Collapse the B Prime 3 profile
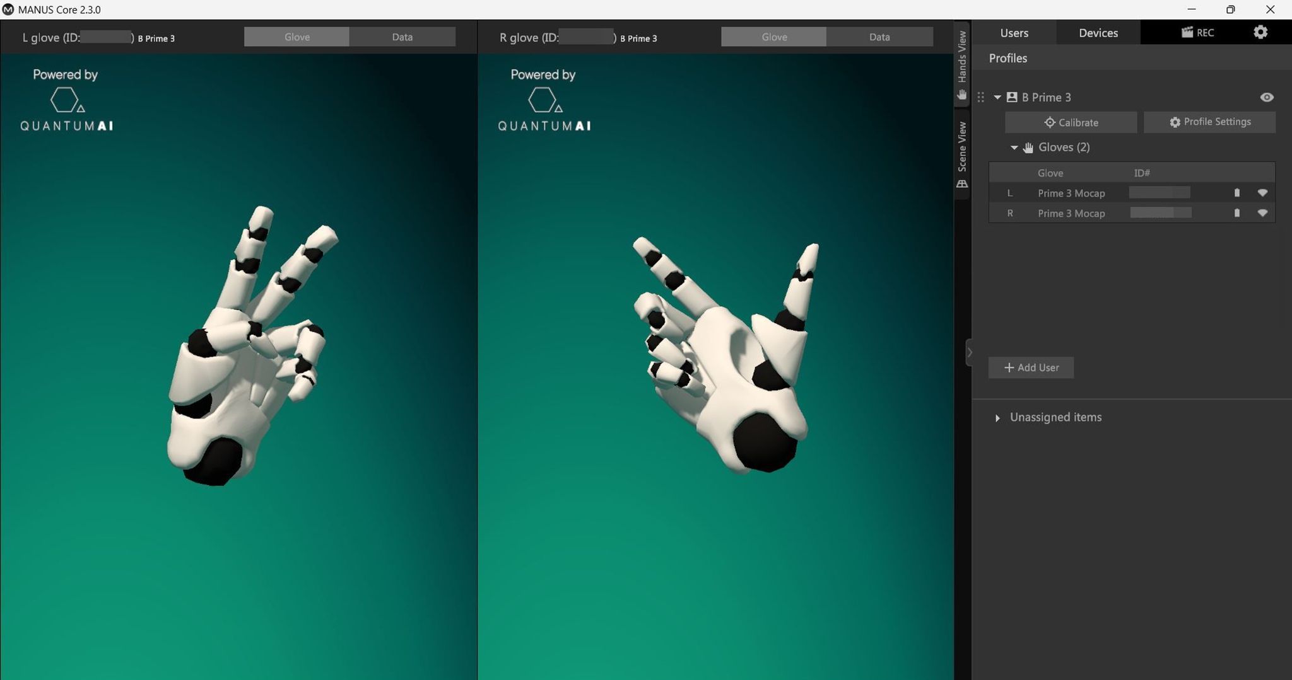The height and width of the screenshot is (680, 1292). click(x=997, y=98)
